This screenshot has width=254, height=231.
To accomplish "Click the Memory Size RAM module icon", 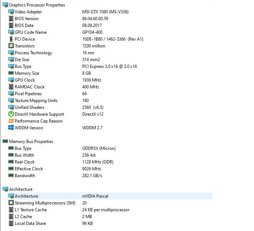I will coord(11,73).
